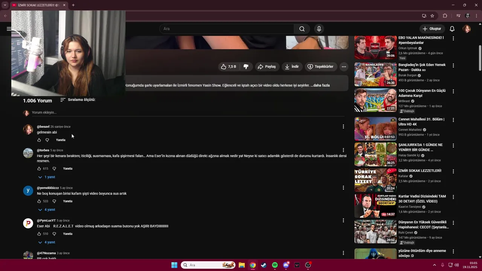Open a new browser tab
Screen dimensions: 482x271
coord(73,5)
